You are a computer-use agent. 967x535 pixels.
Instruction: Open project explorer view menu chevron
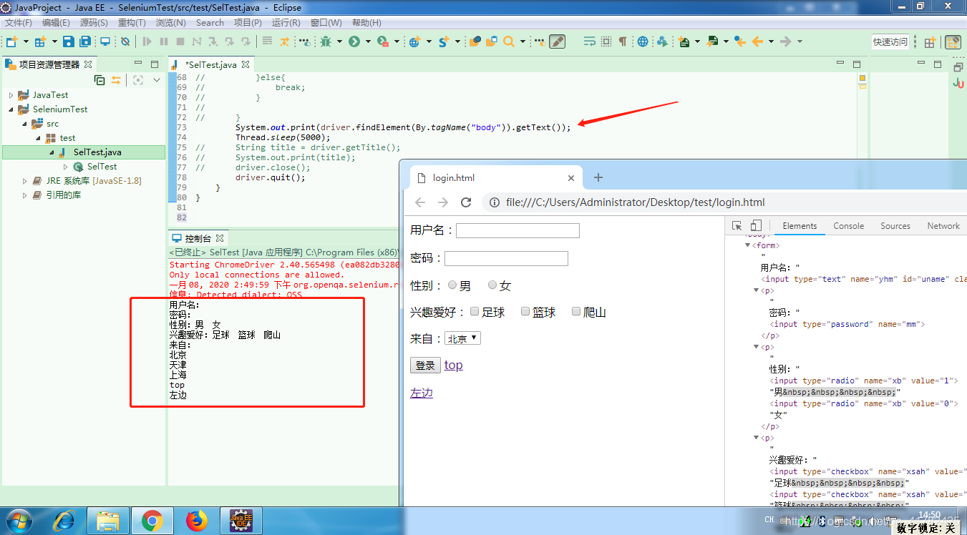157,80
